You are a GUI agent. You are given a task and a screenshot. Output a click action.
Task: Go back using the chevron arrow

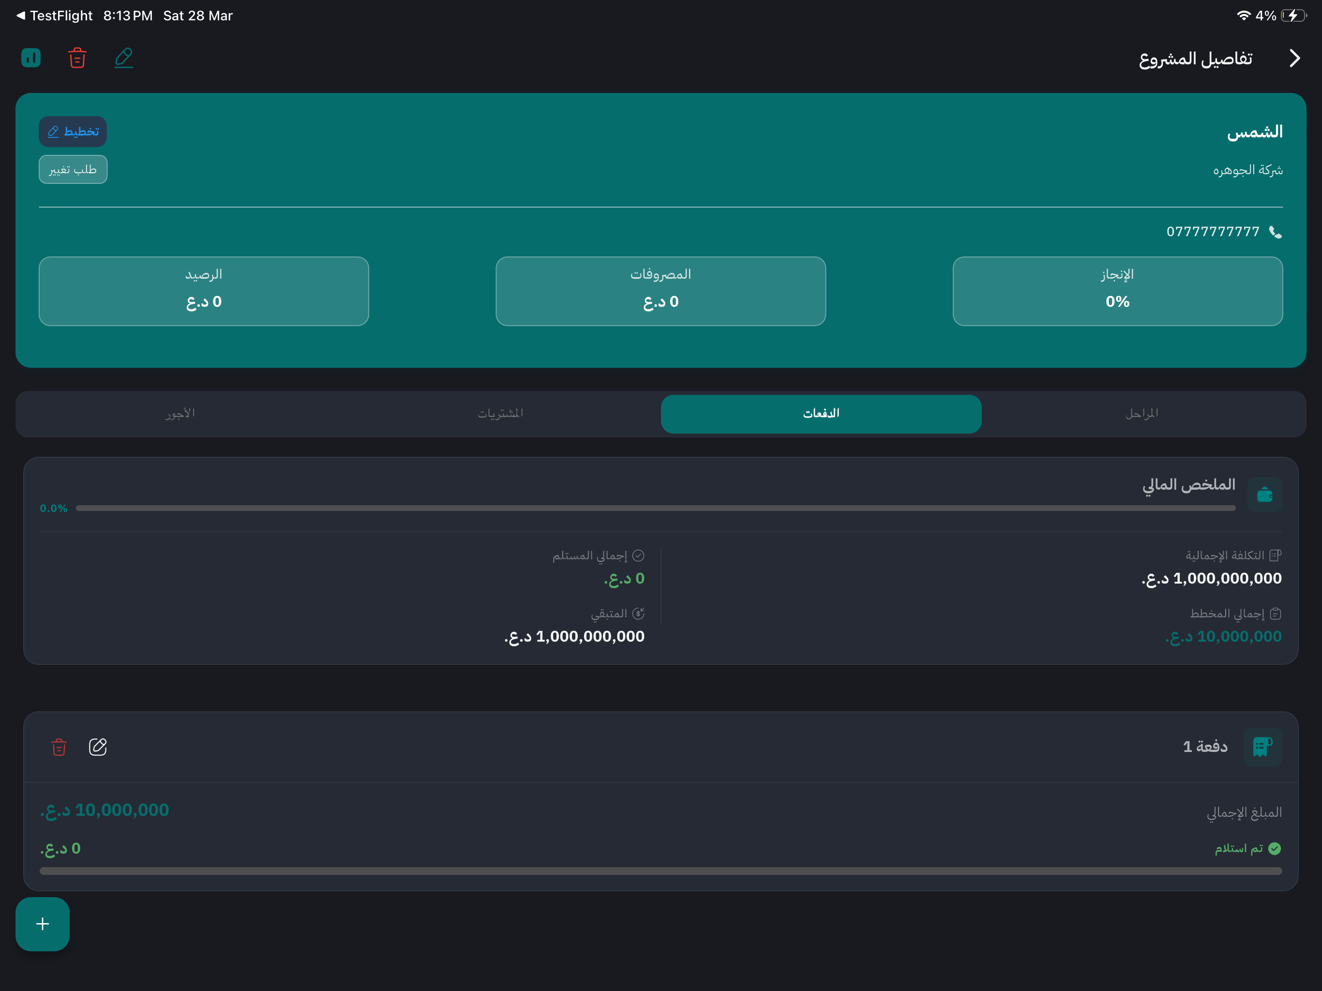click(x=1294, y=58)
